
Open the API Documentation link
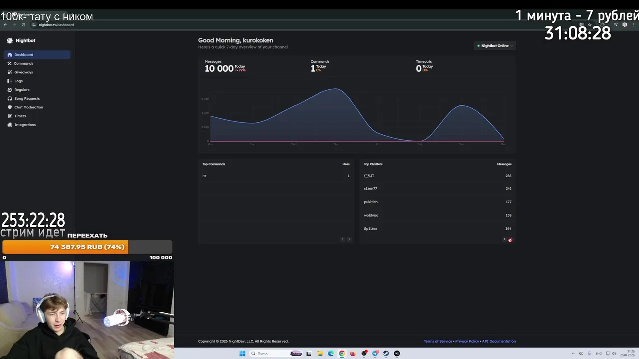pyautogui.click(x=499, y=341)
